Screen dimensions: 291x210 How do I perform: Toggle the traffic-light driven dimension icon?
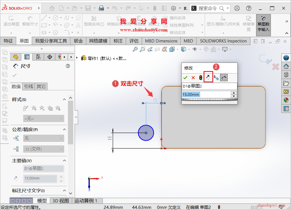tap(201, 77)
